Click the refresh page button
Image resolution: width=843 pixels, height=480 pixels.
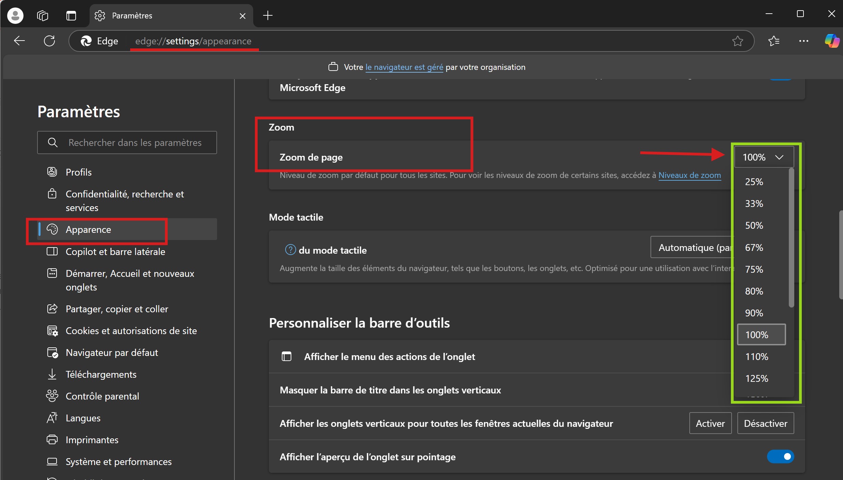tap(49, 41)
